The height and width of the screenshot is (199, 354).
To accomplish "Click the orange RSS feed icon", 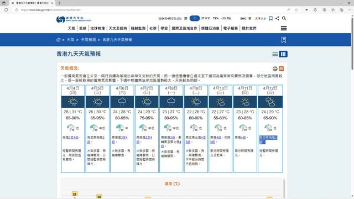I will tap(282, 69).
